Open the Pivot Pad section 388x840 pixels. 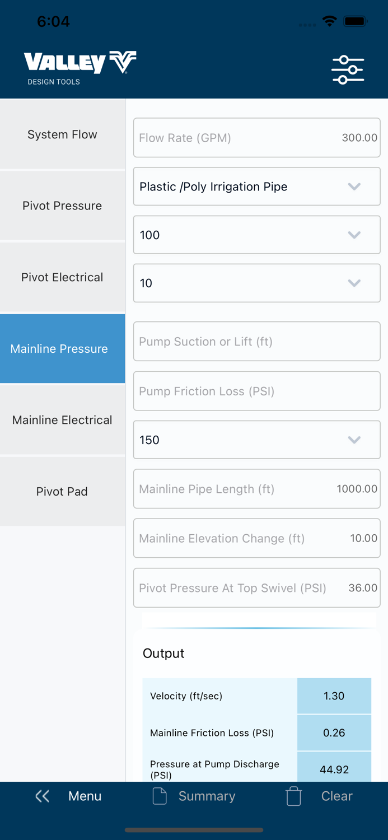click(x=62, y=492)
